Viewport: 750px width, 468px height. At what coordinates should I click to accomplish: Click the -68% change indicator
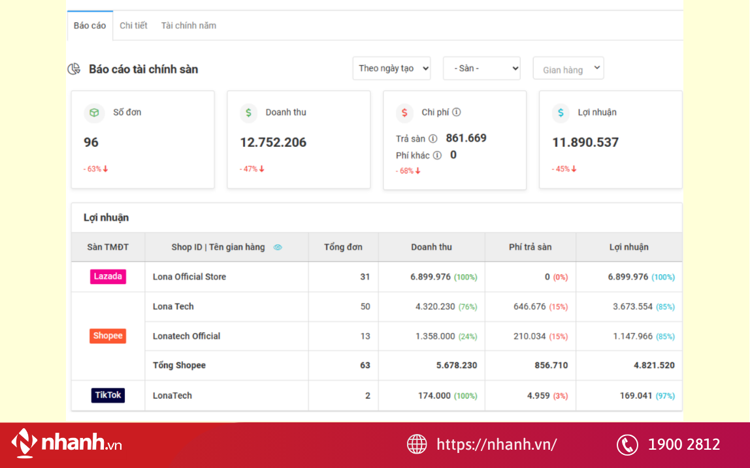pyautogui.click(x=408, y=170)
